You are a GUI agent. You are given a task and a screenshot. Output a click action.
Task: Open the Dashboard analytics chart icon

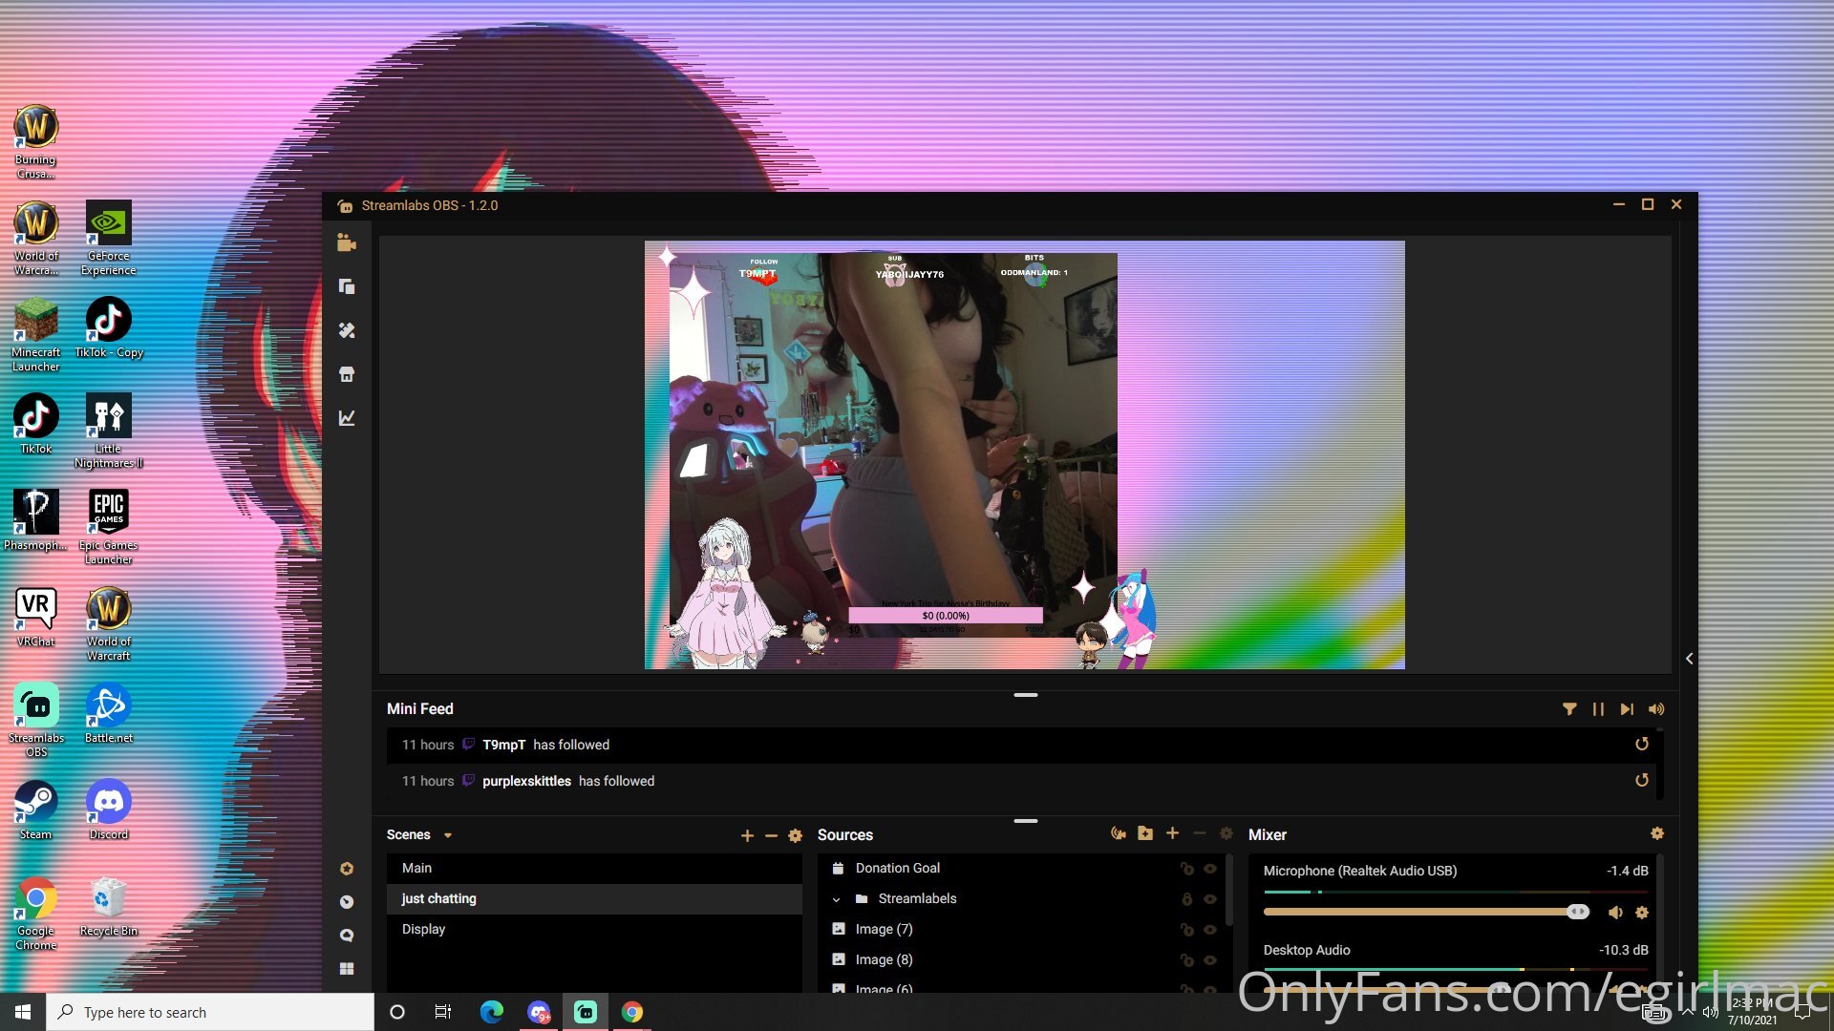(x=347, y=418)
